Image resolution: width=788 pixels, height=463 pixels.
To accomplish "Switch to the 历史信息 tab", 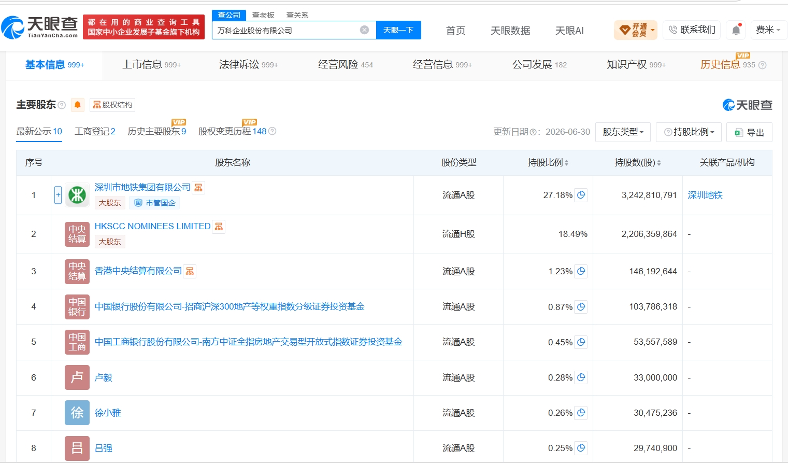I will (727, 65).
